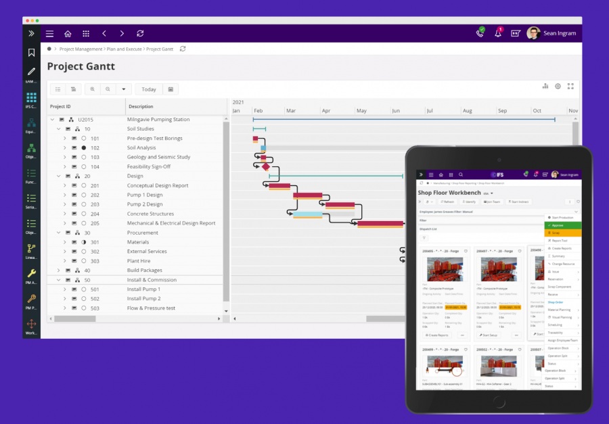Open the phone call status icon
This screenshot has height=424, width=609.
480,32
